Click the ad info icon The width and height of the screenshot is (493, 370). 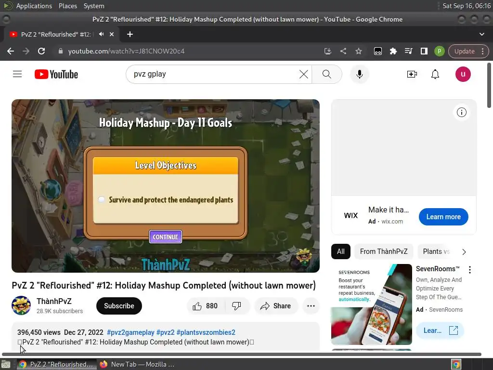point(461,112)
